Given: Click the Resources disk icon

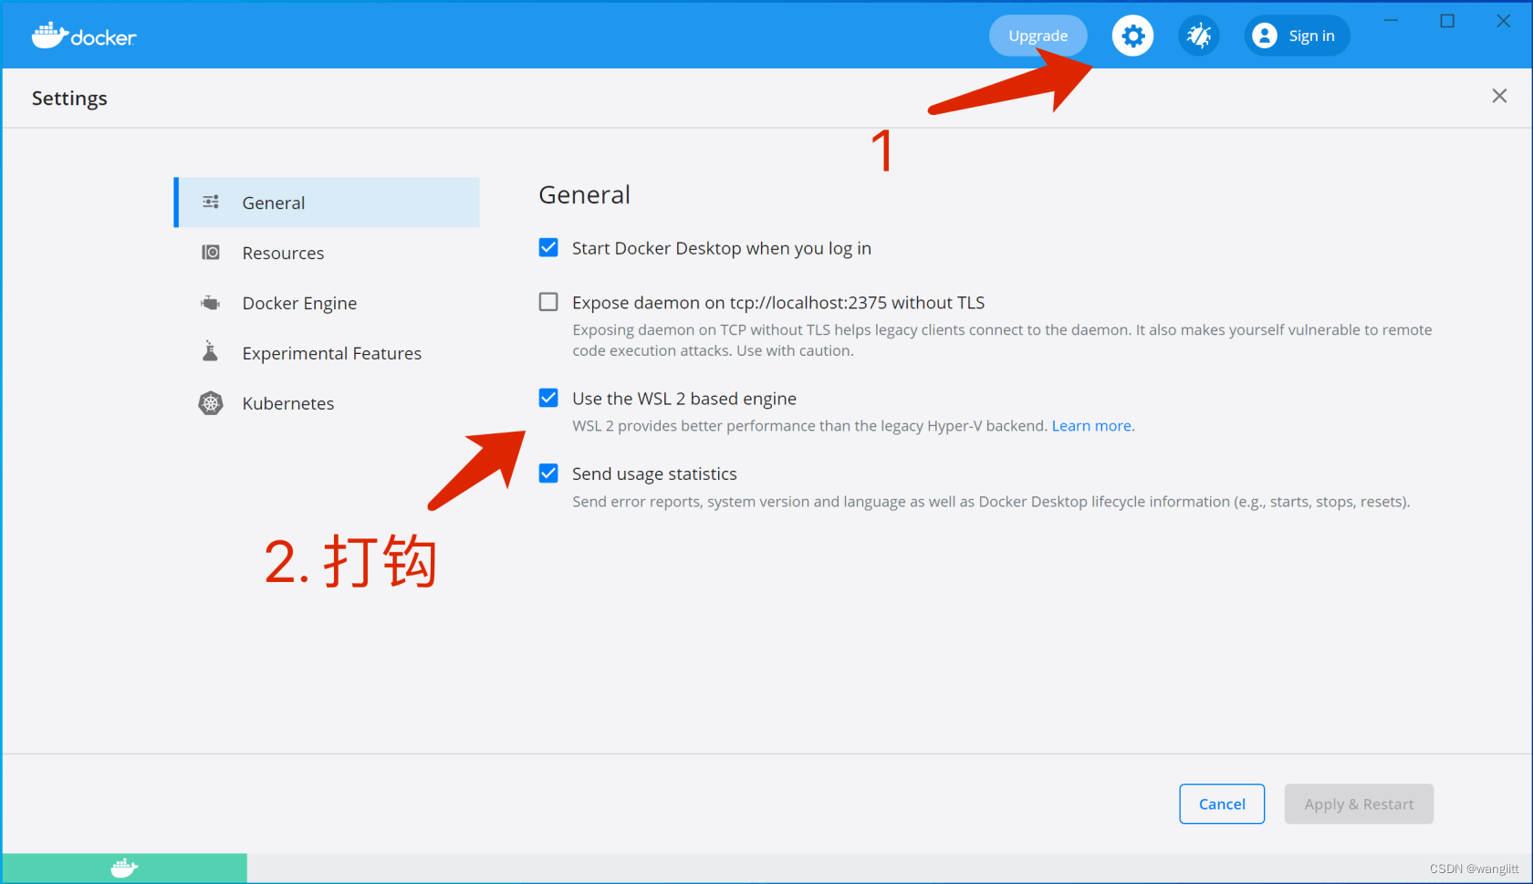Looking at the screenshot, I should 211,252.
